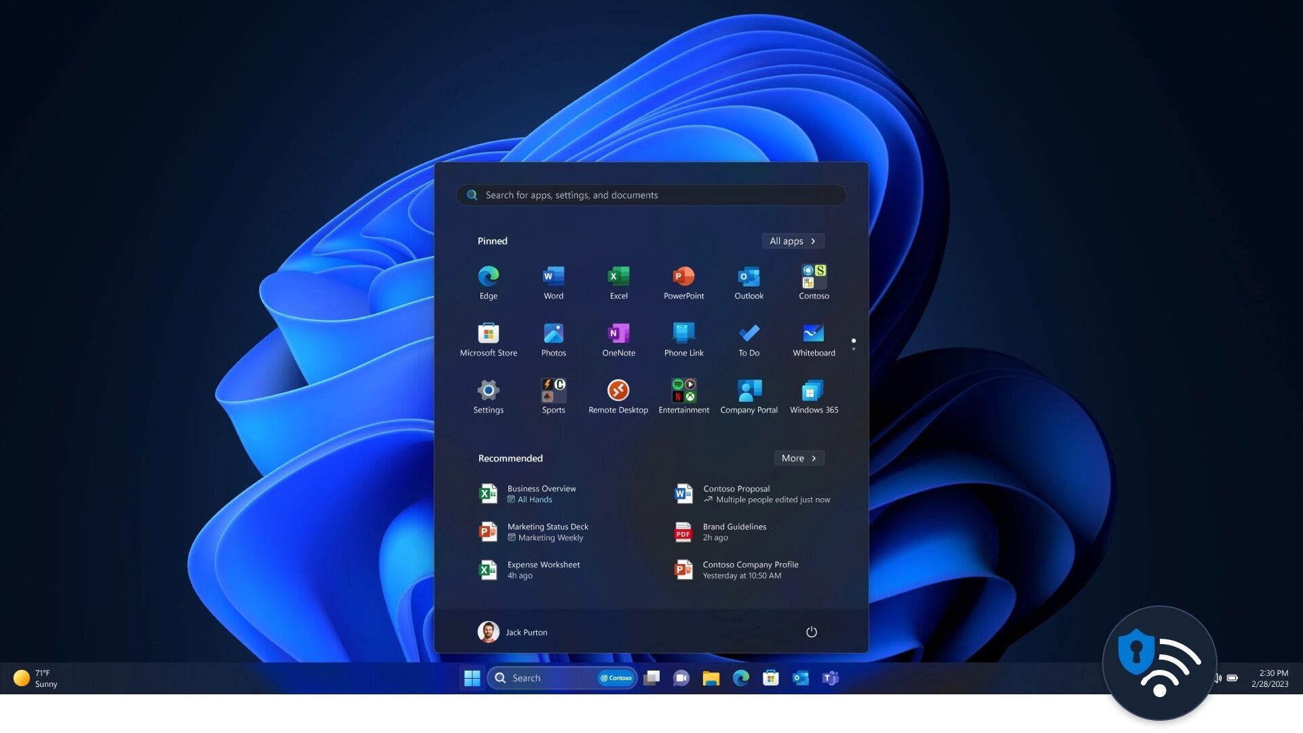Expand the All apps list
Viewport: 1303px width, 733px height.
pyautogui.click(x=792, y=241)
